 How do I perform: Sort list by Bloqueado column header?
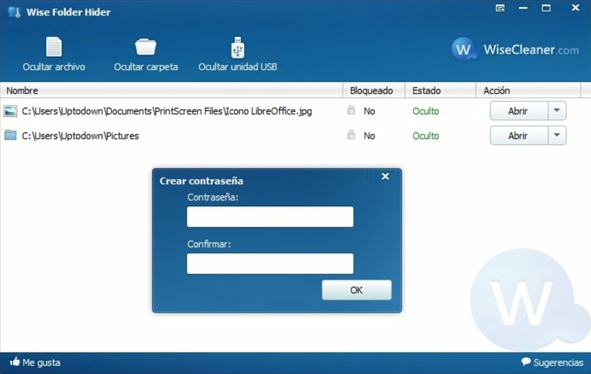tap(374, 90)
